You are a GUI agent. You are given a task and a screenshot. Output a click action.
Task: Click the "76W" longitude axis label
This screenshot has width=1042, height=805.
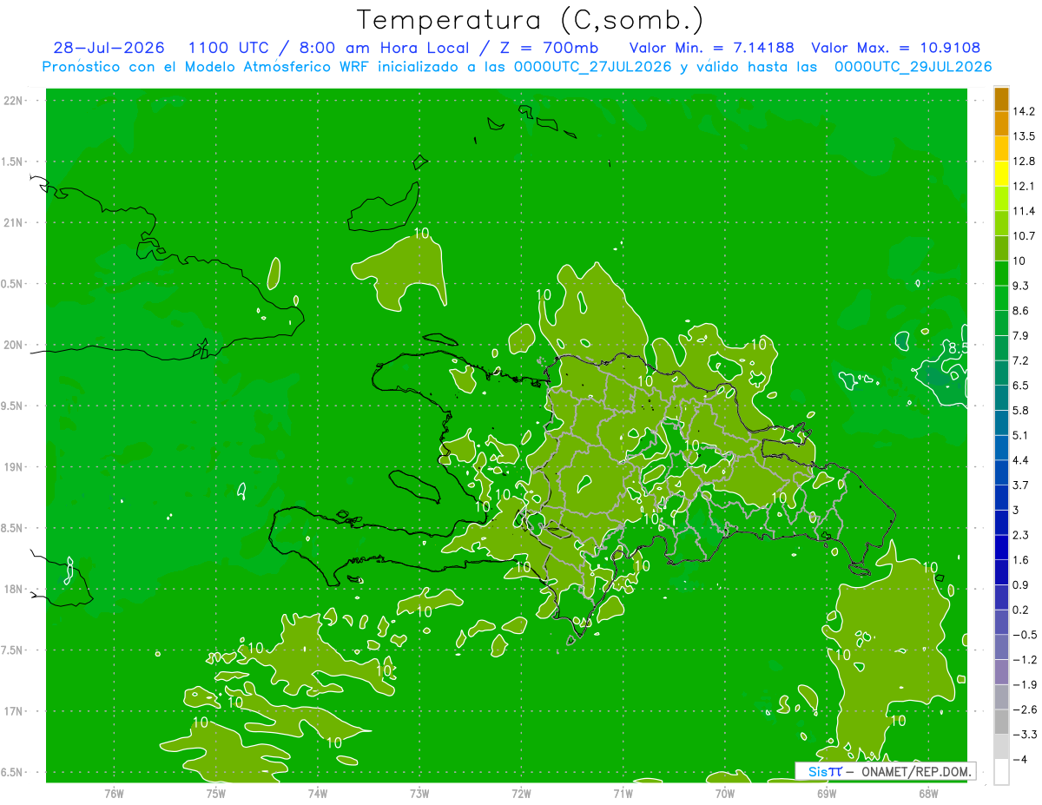[x=114, y=793]
